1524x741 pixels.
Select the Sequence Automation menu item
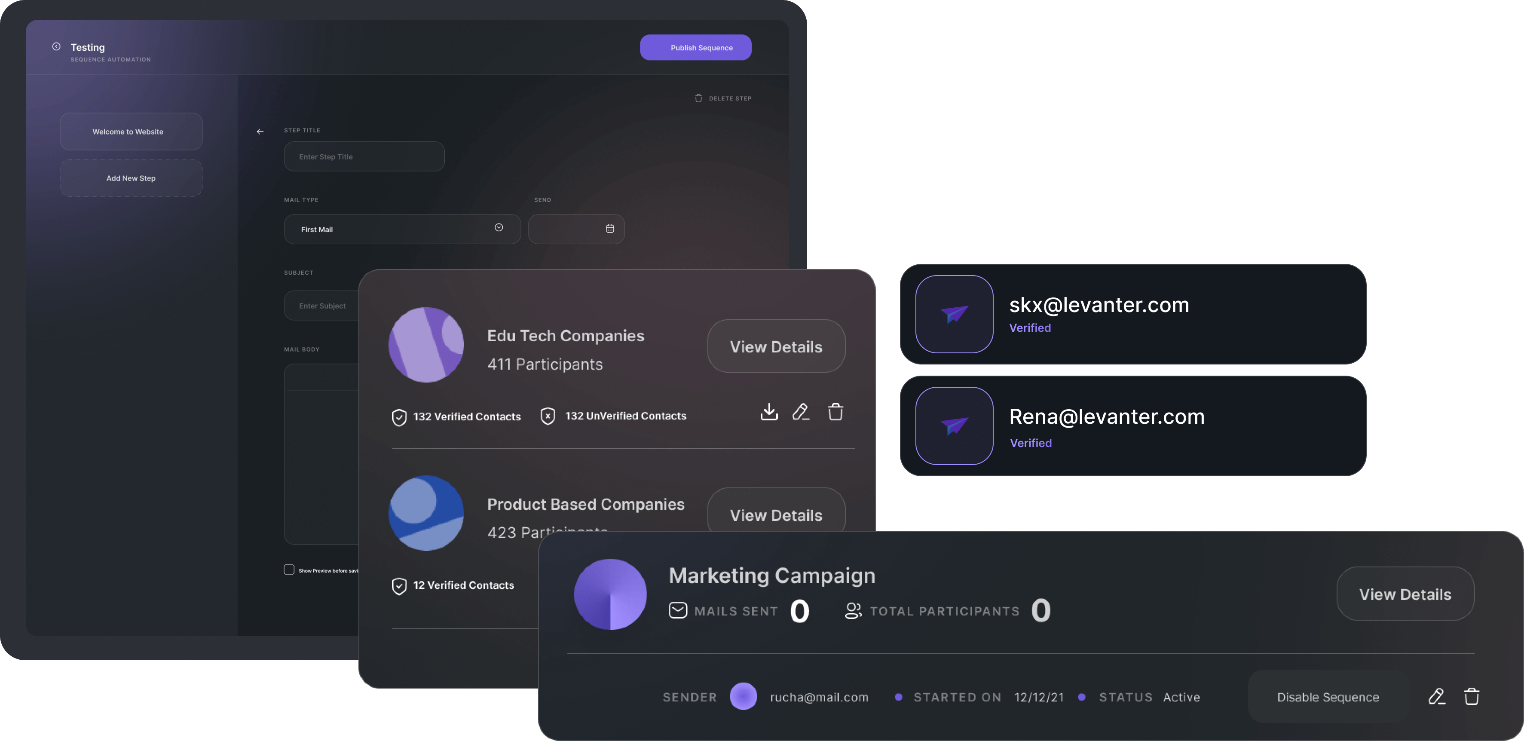[110, 58]
